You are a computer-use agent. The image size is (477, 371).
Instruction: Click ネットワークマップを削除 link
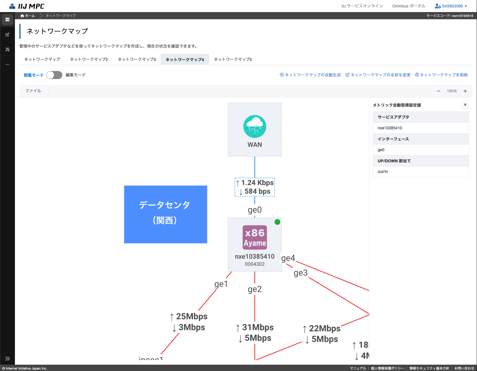coord(441,75)
